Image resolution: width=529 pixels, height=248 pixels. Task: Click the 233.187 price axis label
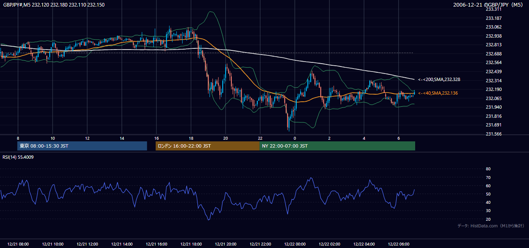pyautogui.click(x=493, y=18)
